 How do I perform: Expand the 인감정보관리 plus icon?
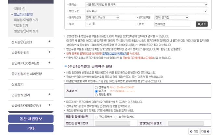pyautogui.click(x=49, y=94)
